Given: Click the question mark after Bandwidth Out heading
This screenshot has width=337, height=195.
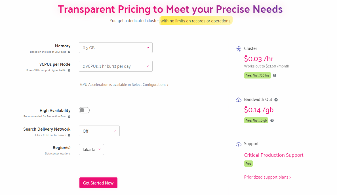Looking at the screenshot, I should [276, 99].
